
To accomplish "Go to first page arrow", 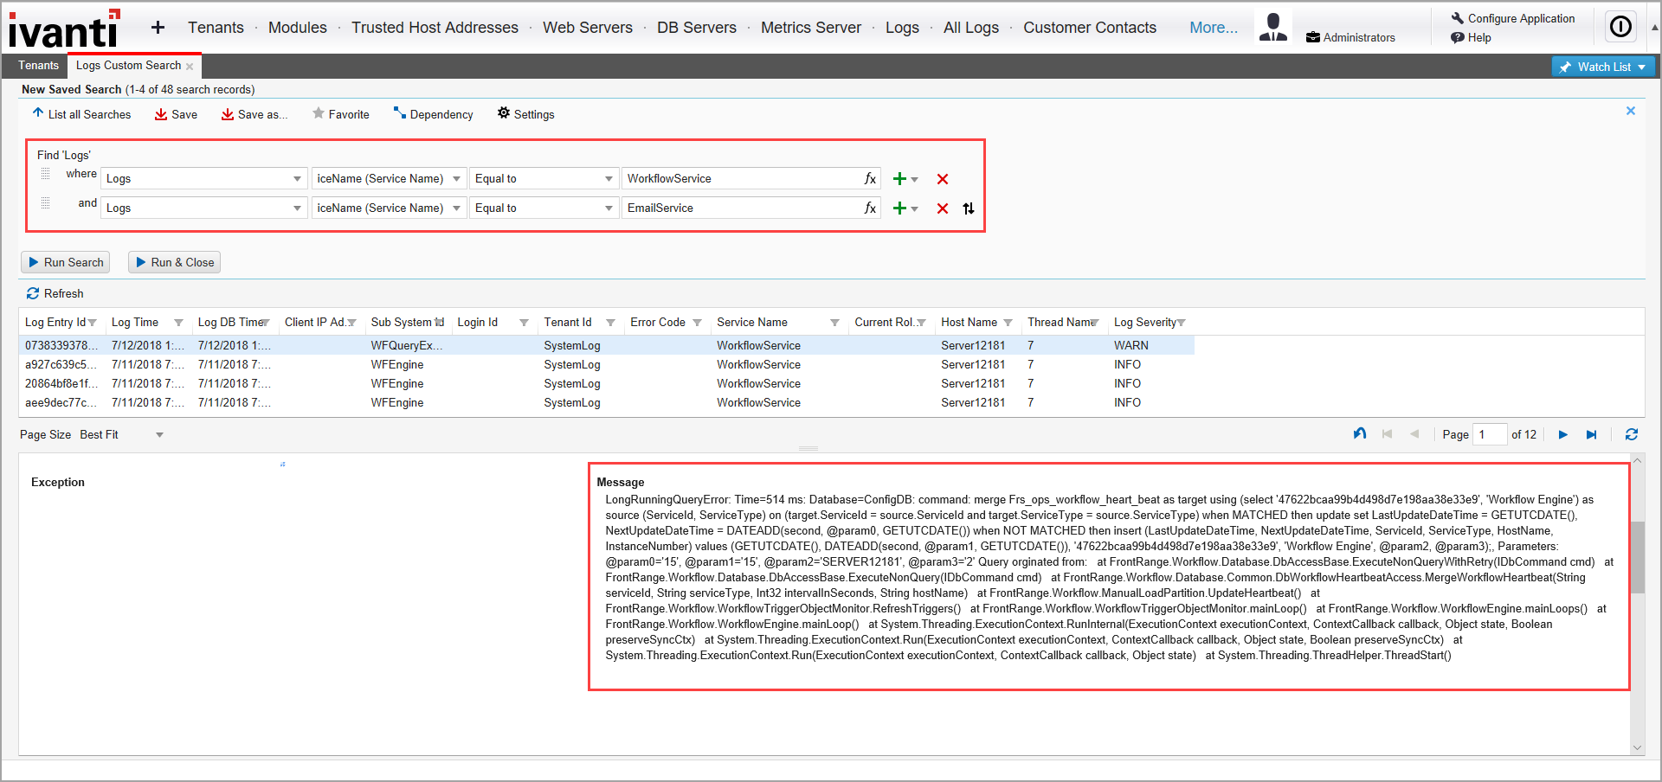I will (1388, 434).
